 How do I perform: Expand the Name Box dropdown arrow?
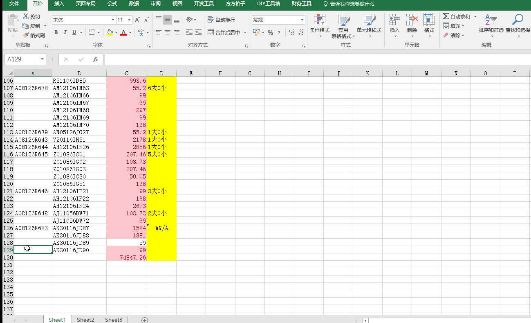click(x=42, y=59)
